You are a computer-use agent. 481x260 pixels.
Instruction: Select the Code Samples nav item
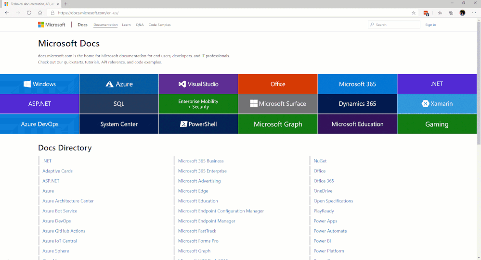tap(159, 25)
